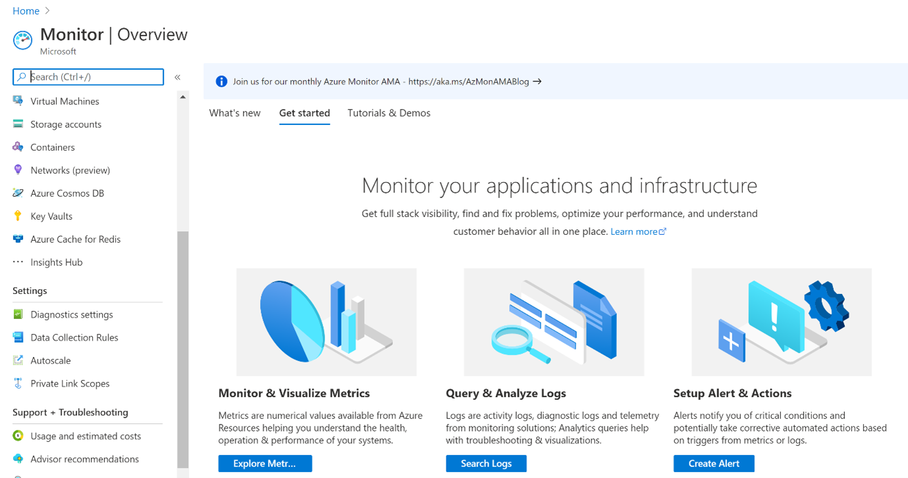
Task: Click the Data Collection Rules icon
Action: point(18,337)
